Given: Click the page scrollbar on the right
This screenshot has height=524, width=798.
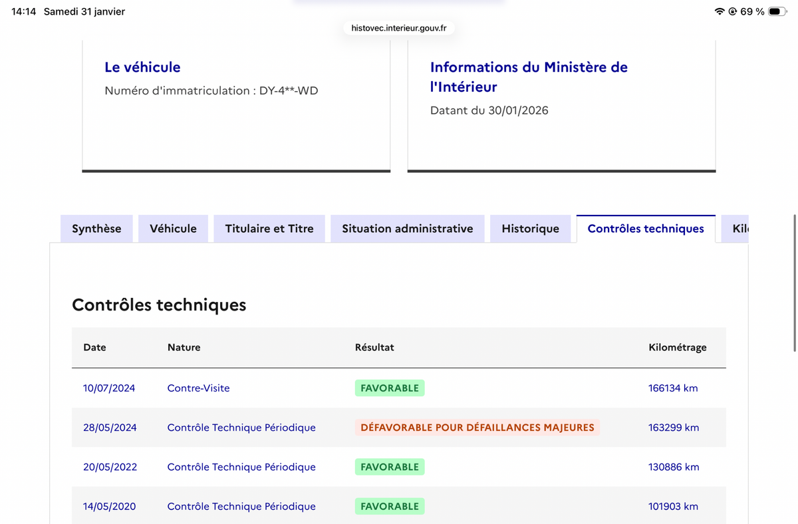Looking at the screenshot, I should (795, 283).
